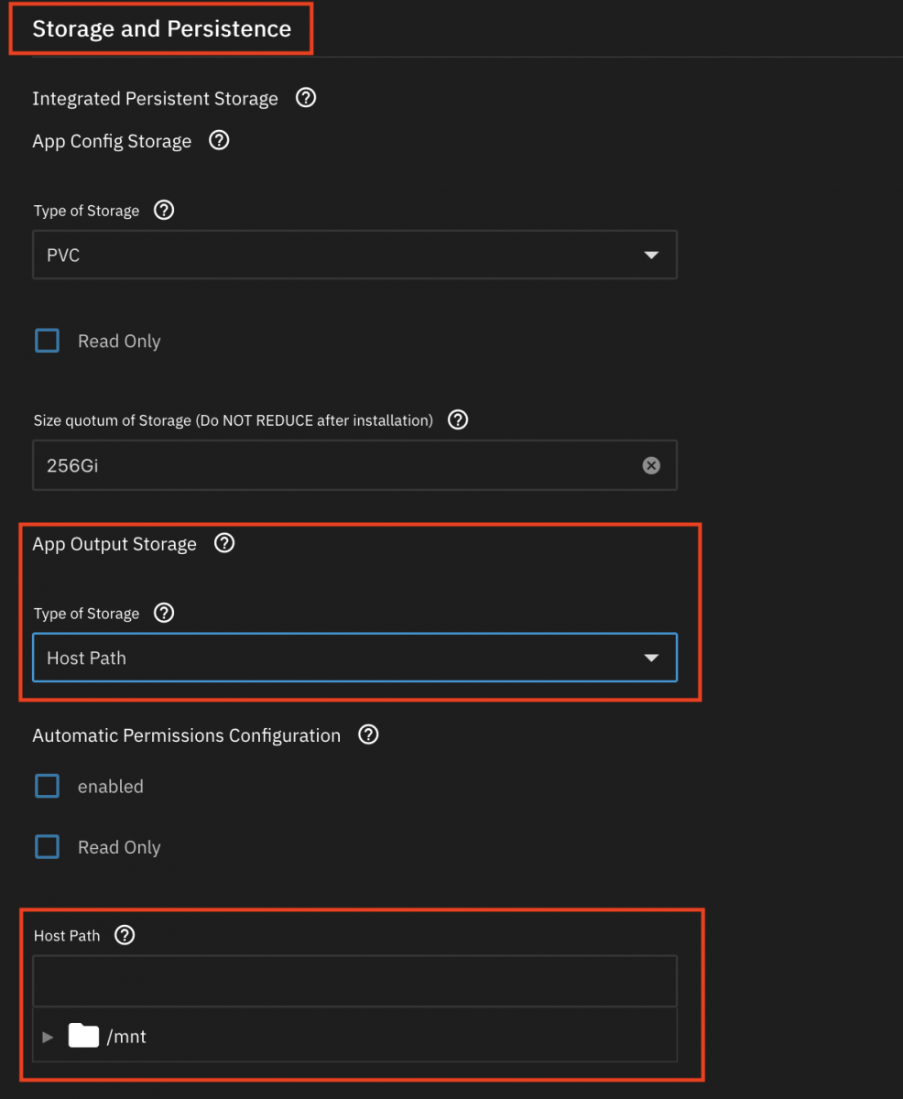Open the Host Path storage type dropdown
Screen dimensions: 903x1099
click(354, 658)
